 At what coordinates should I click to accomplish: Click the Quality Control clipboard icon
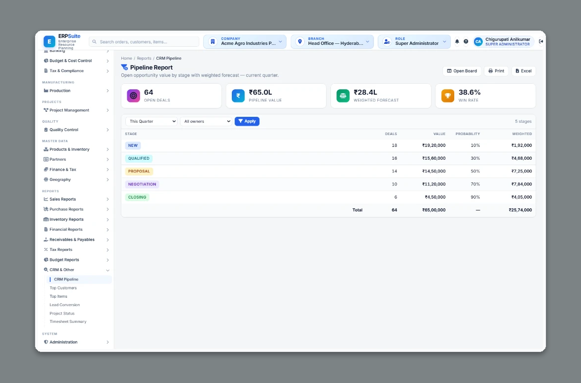(46, 130)
